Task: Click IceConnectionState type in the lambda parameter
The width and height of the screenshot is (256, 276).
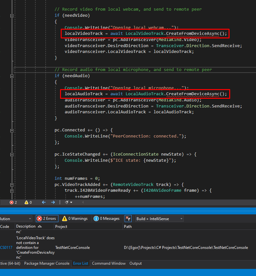Action: 136,154
